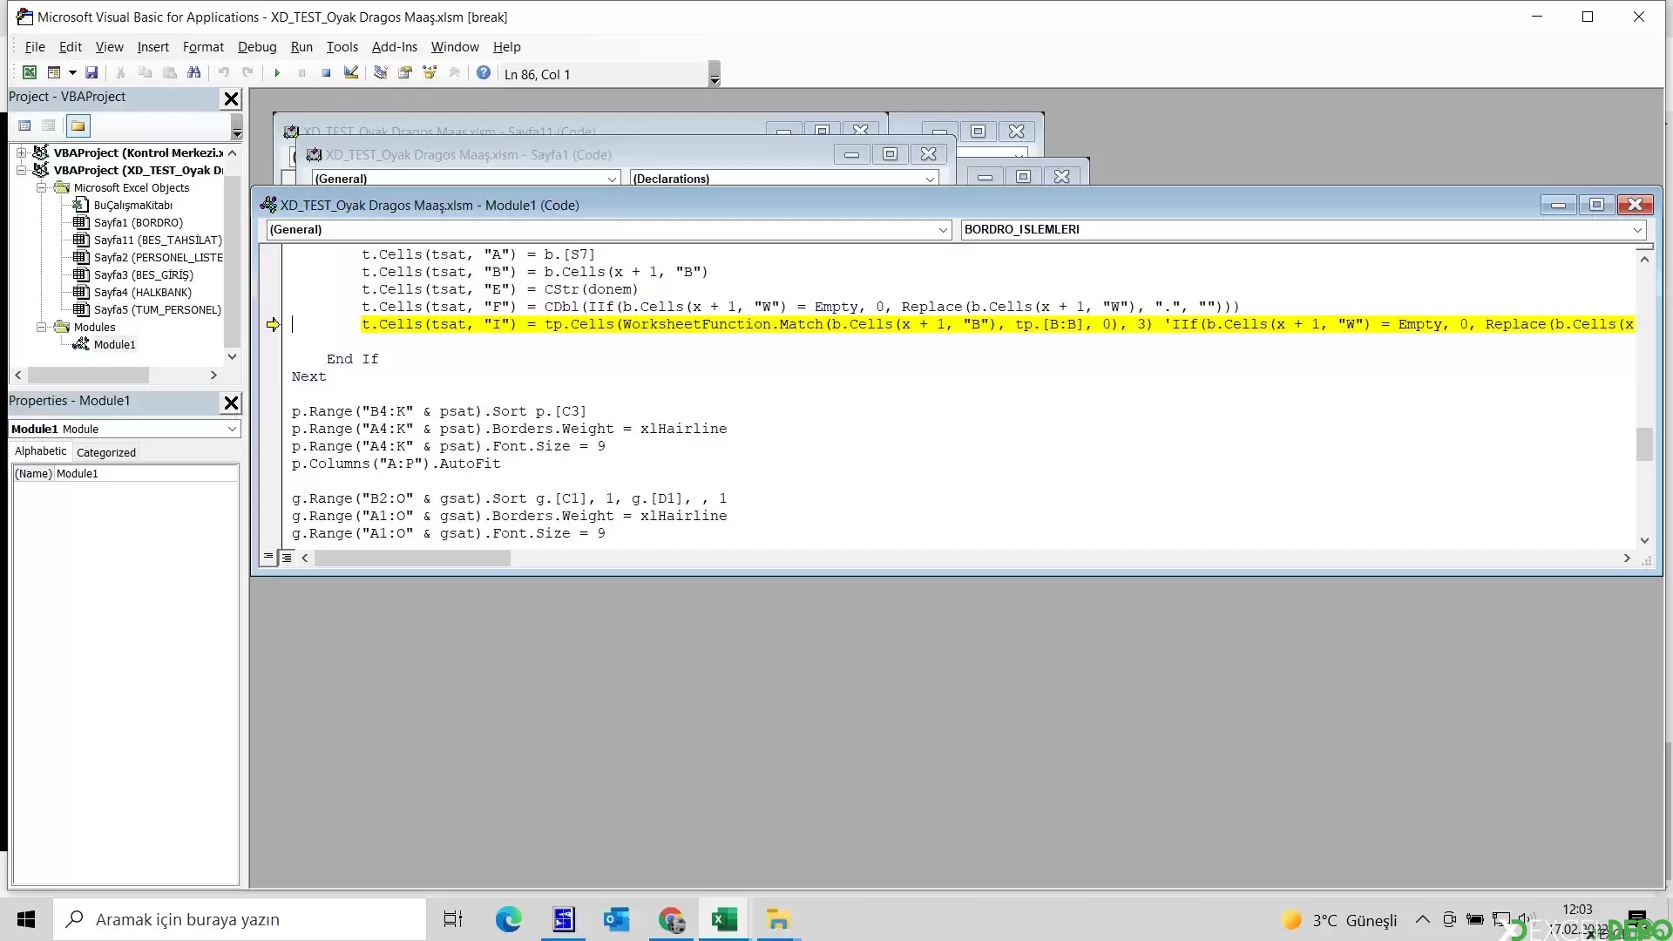
Task: Click the Undo toolbar icon
Action: pos(224,73)
